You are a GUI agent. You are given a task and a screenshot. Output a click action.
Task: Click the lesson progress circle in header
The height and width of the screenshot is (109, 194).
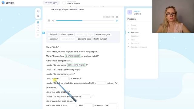click(x=64, y=3)
